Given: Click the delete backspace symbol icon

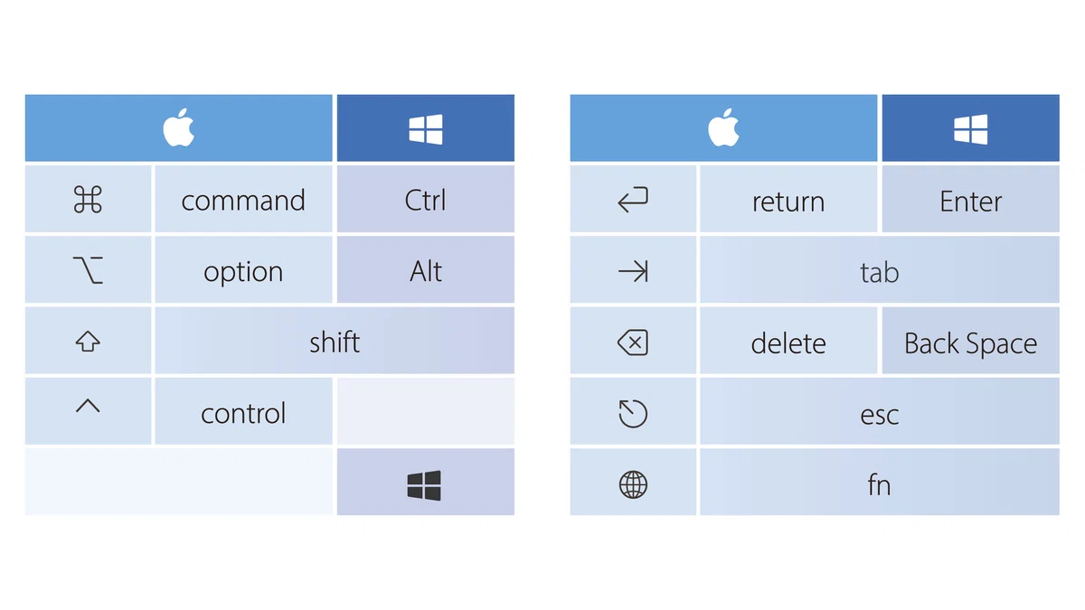Looking at the screenshot, I should pos(633,343).
